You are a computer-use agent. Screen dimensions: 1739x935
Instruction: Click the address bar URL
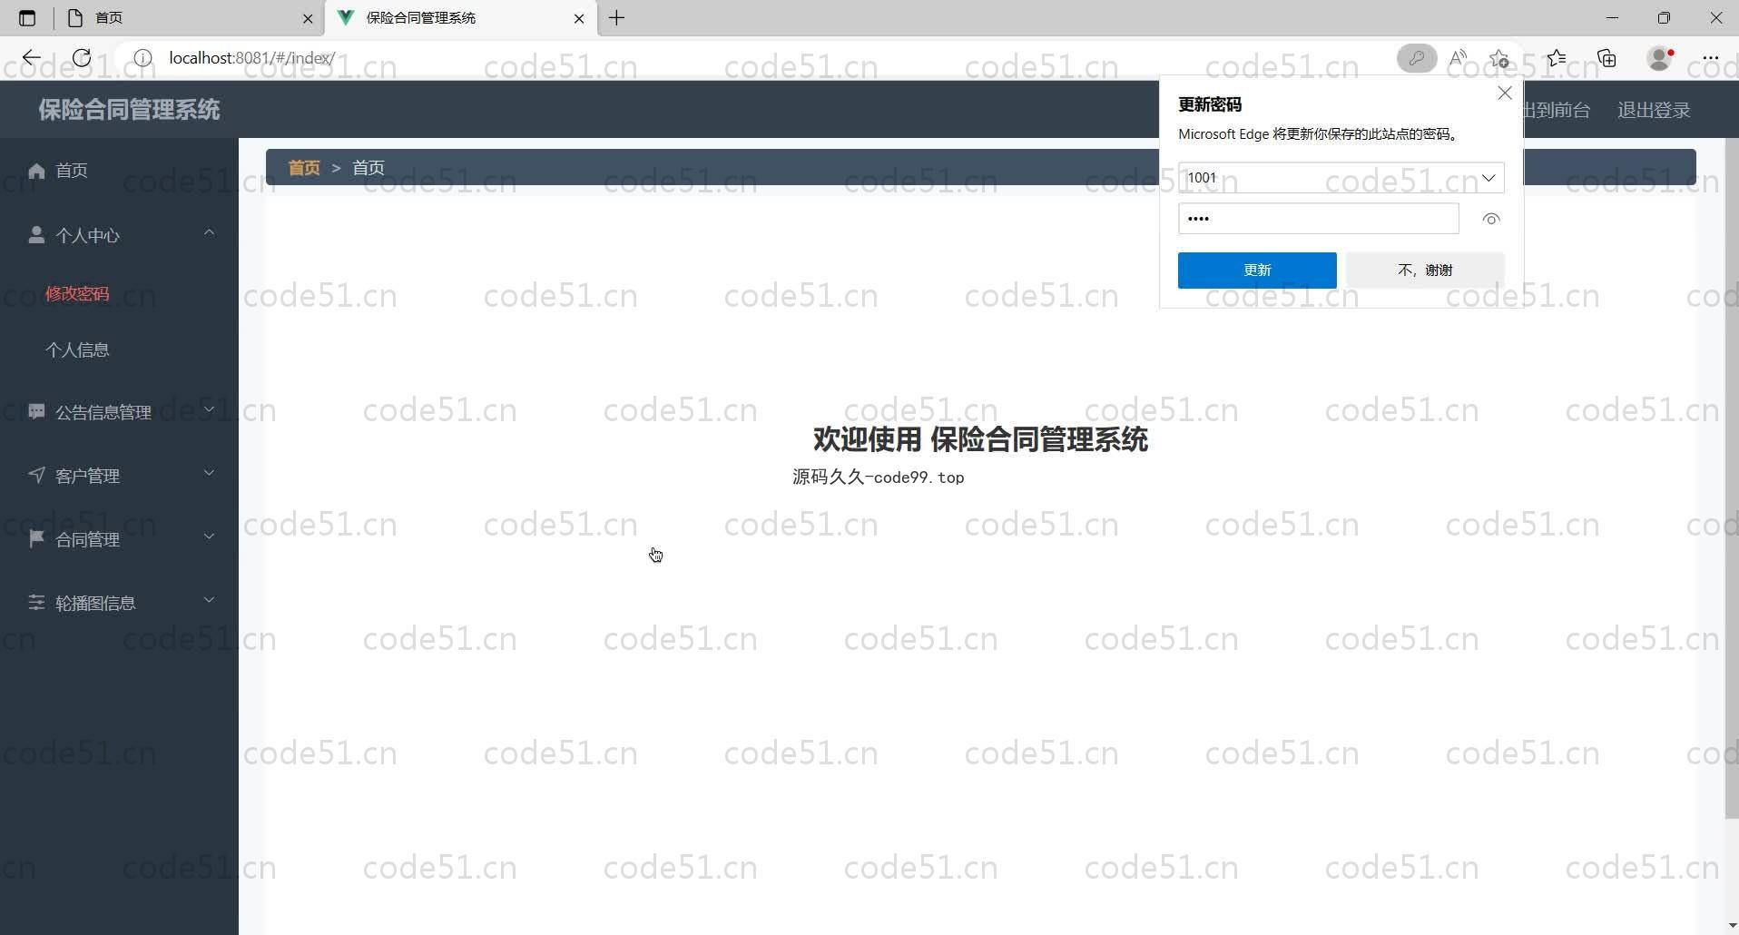tap(252, 58)
